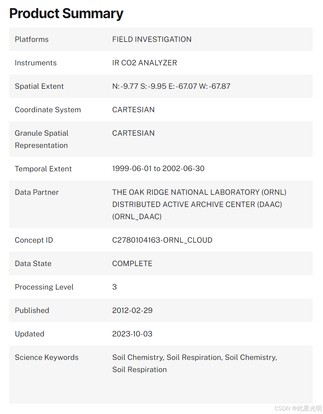Click the CARTESIAN value for Coordinate System
This screenshot has width=323, height=414.
coord(133,110)
